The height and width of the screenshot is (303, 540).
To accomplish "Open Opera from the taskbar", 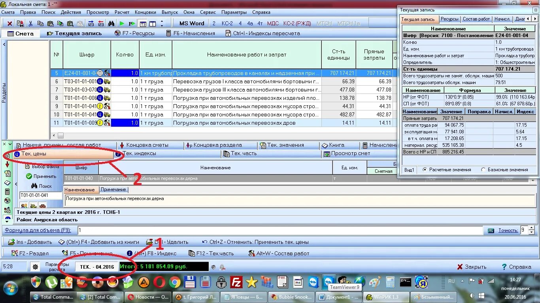I will 159,282.
